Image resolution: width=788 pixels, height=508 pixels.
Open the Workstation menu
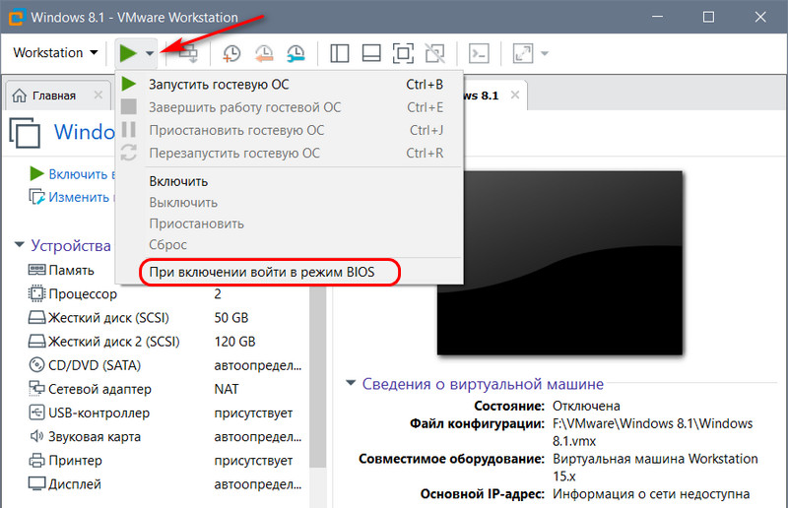click(55, 53)
